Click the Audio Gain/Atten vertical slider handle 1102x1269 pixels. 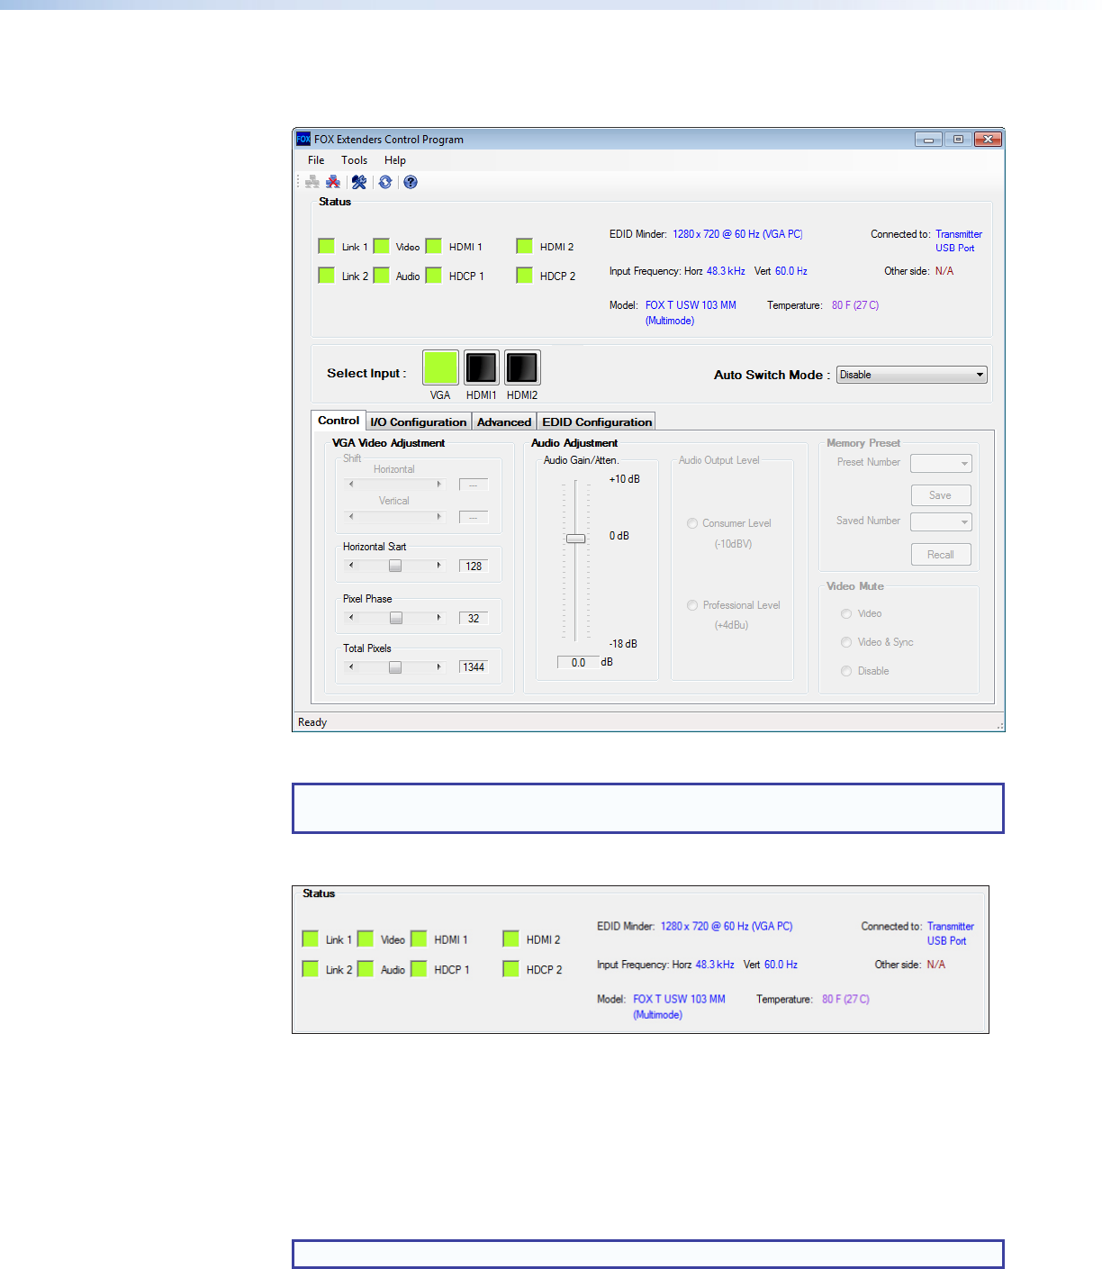click(575, 539)
